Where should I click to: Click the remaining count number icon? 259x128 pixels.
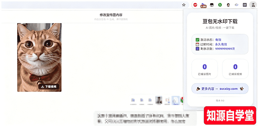click(x=197, y=49)
